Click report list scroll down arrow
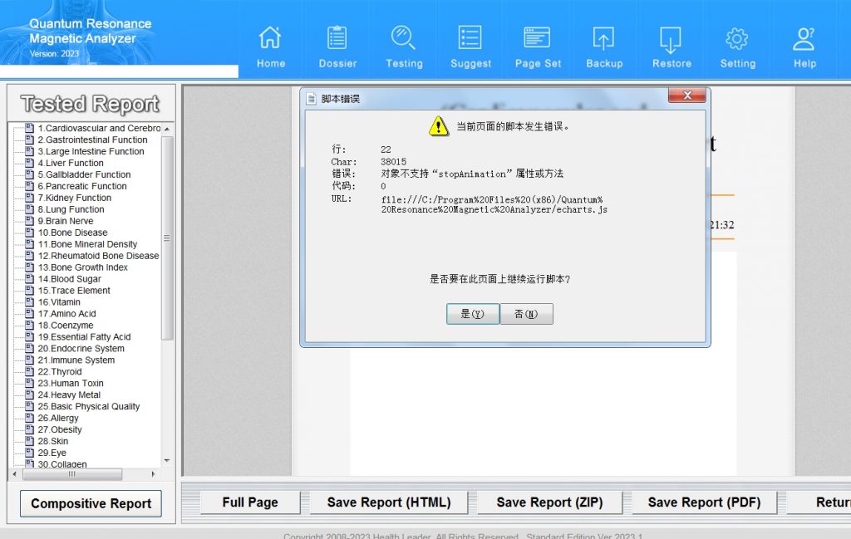Image resolution: width=851 pixels, height=539 pixels. (167, 460)
